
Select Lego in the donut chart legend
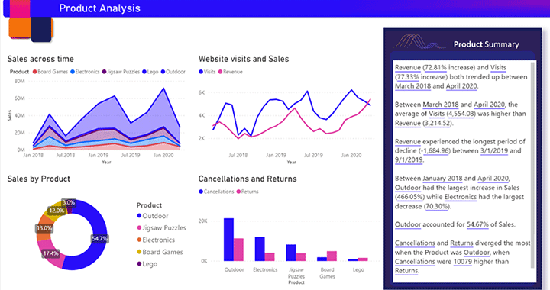[147, 264]
